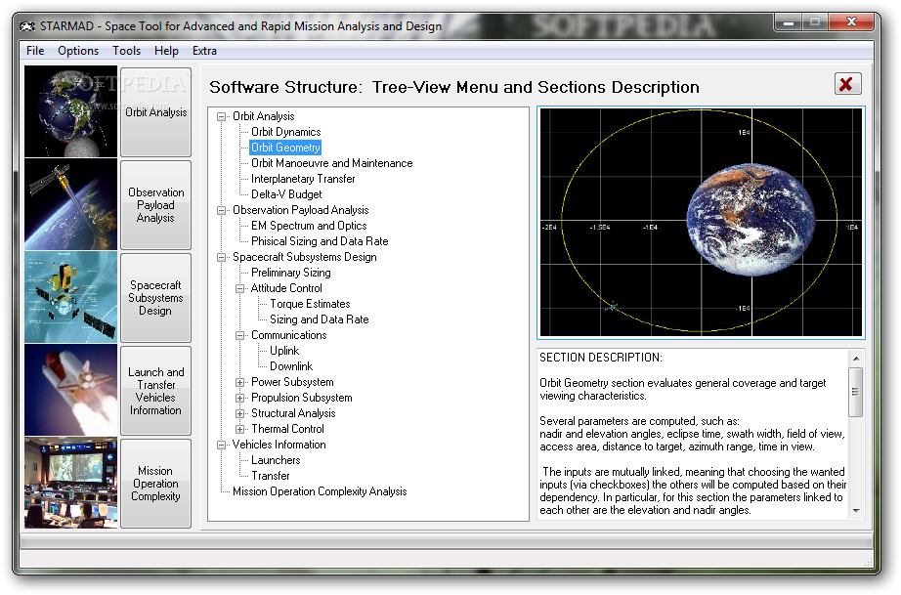Click the description scrollbar down arrow
Image resolution: width=901 pixels, height=595 pixels.
click(856, 511)
